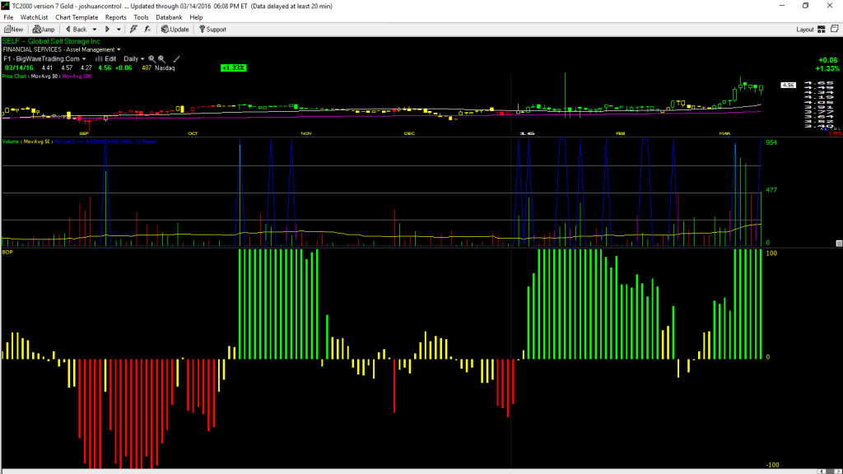Open the Chart Template menu
Image resolution: width=843 pixels, height=474 pixels.
click(x=77, y=17)
